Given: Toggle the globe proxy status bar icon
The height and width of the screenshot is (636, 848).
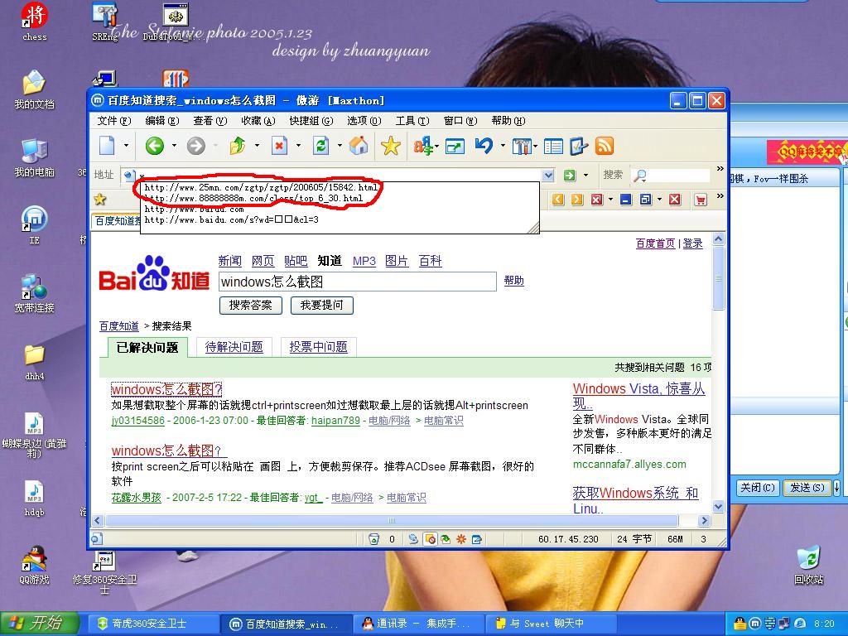Looking at the screenshot, I should pos(413,538).
